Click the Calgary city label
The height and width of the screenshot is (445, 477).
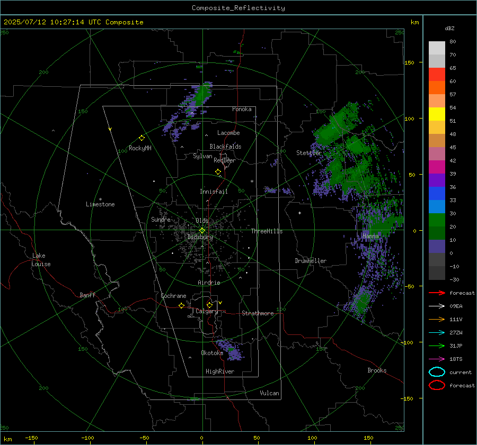click(207, 311)
